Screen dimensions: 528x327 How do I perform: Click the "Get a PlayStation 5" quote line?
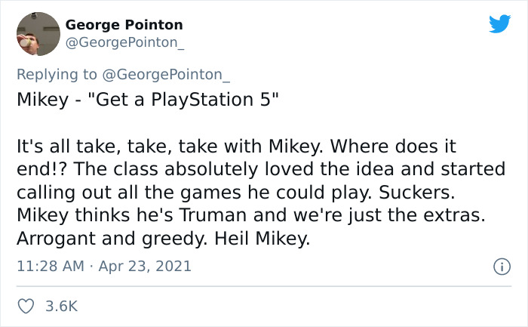coord(180,101)
